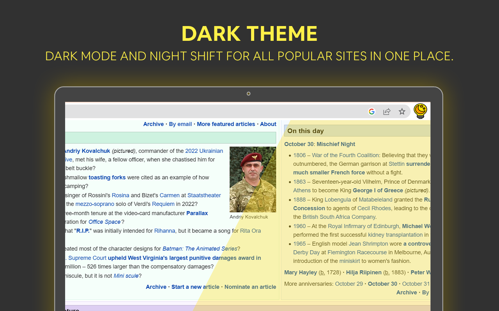499x311 pixels.
Task: Click the share page icon in the address bar
Action: pos(387,112)
